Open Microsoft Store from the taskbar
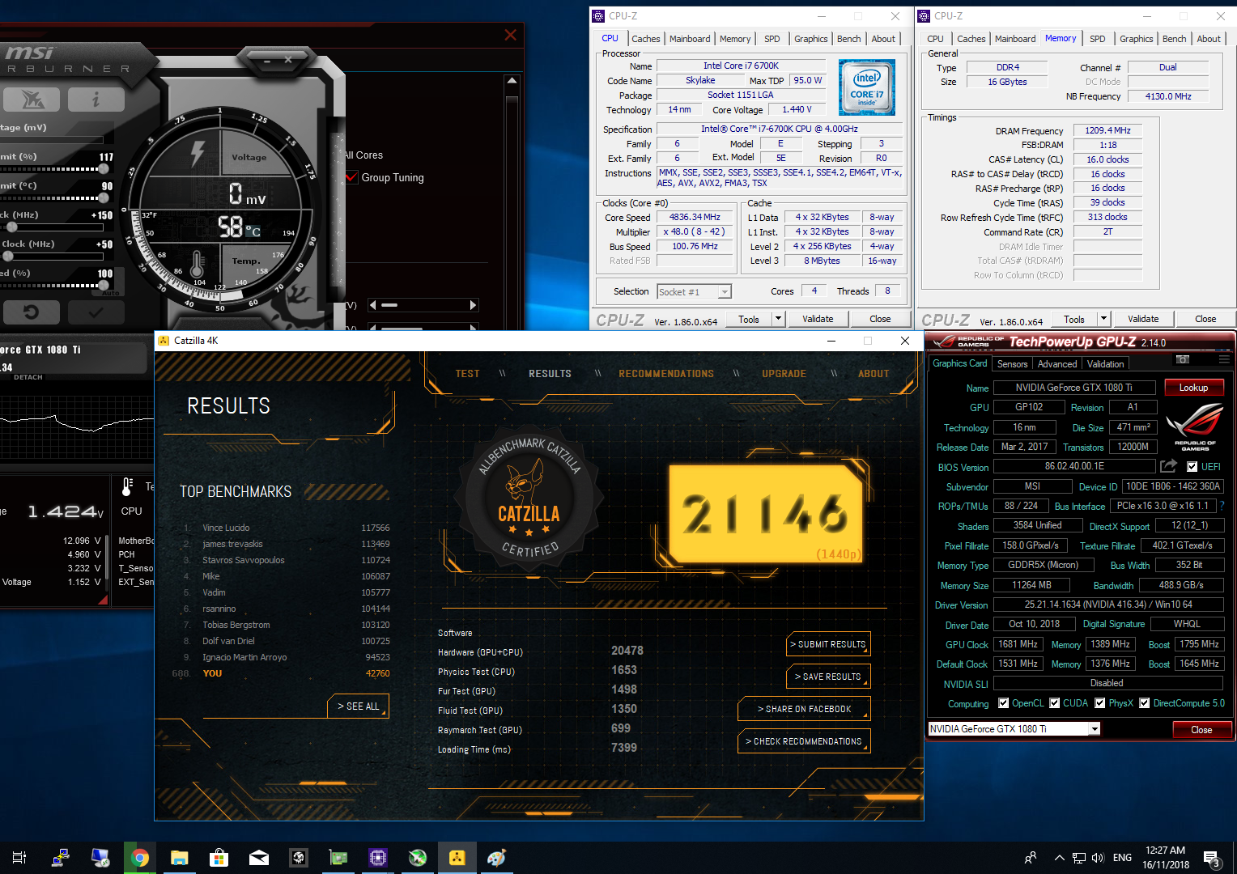 point(219,858)
